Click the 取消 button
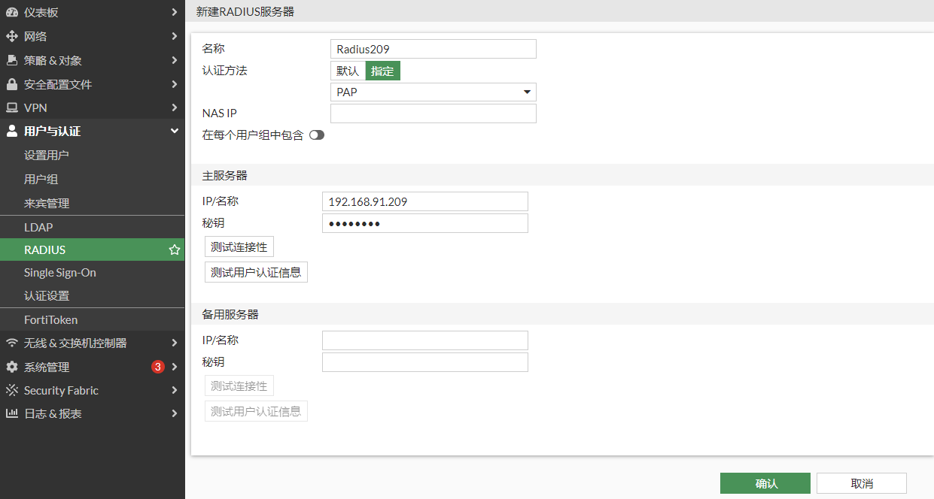The width and height of the screenshot is (934, 499). 861,483
